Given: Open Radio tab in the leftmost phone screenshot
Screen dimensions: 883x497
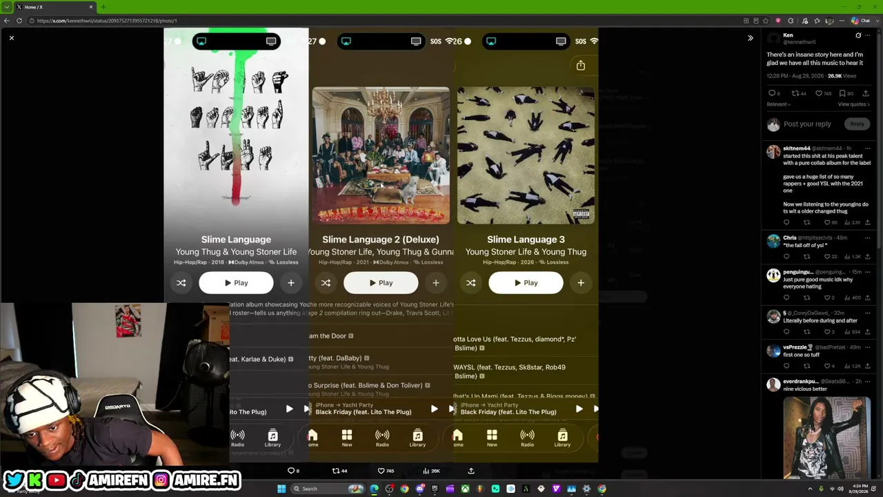Looking at the screenshot, I should pyautogui.click(x=237, y=438).
